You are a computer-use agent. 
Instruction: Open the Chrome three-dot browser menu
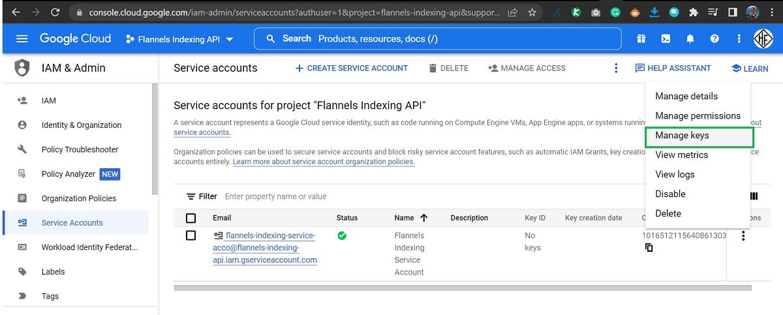tap(771, 12)
